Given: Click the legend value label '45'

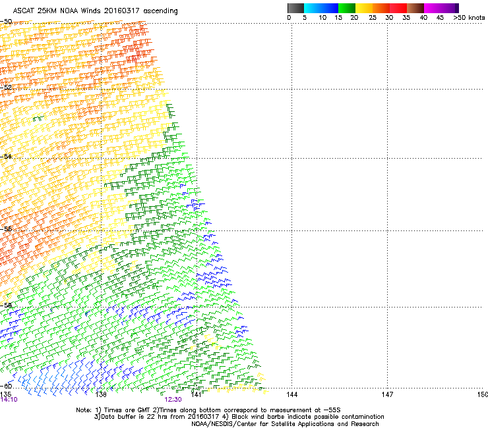Looking at the screenshot, I should (440, 18).
